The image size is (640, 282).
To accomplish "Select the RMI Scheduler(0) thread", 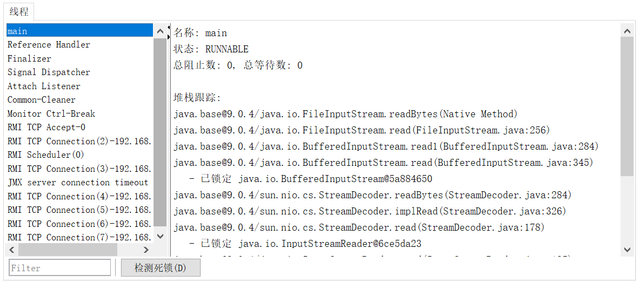I will click(x=46, y=155).
